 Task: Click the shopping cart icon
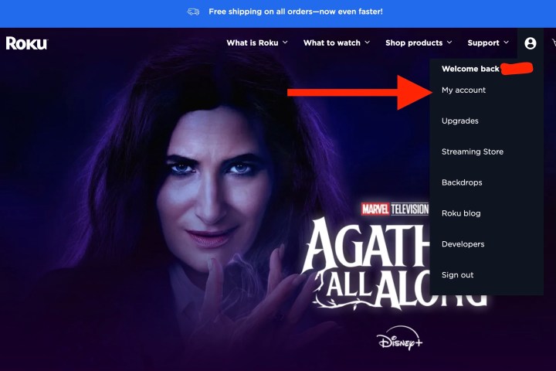(x=554, y=43)
